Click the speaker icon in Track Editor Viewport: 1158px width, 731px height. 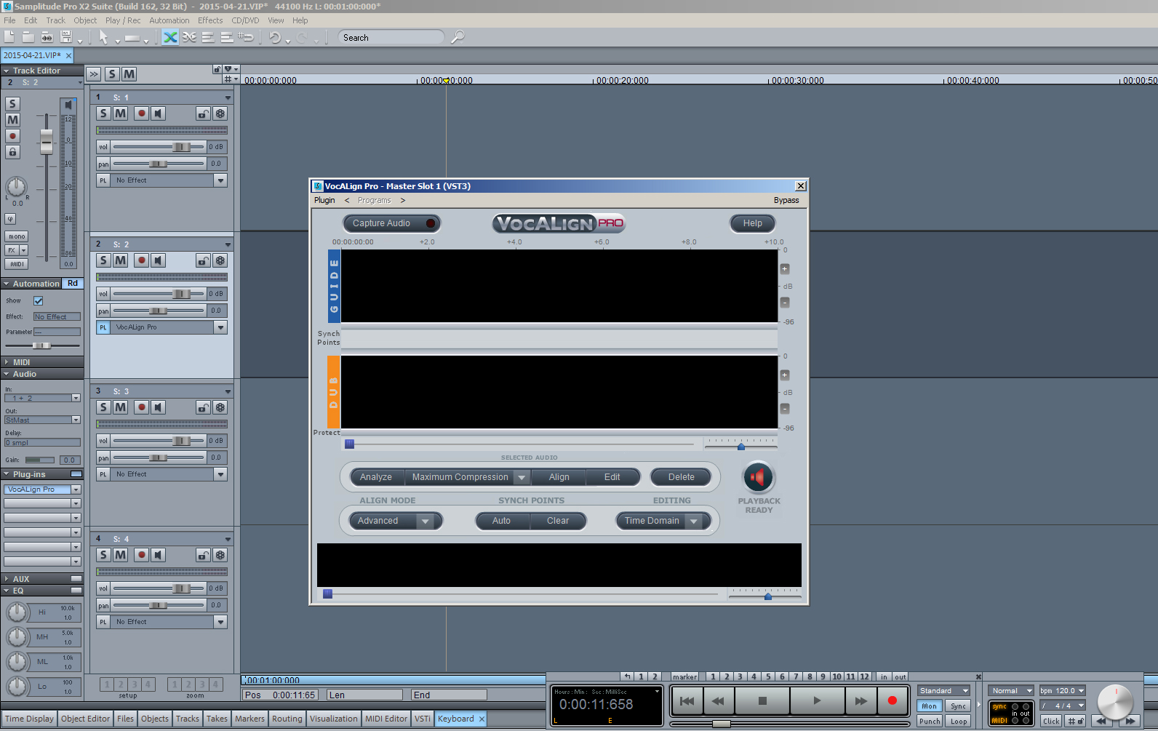point(69,105)
